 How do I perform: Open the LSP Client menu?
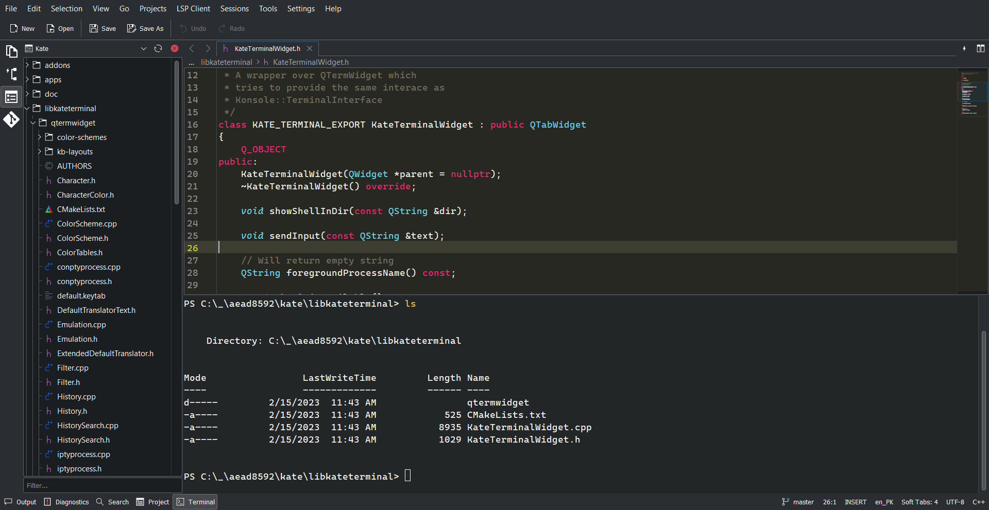point(193,8)
